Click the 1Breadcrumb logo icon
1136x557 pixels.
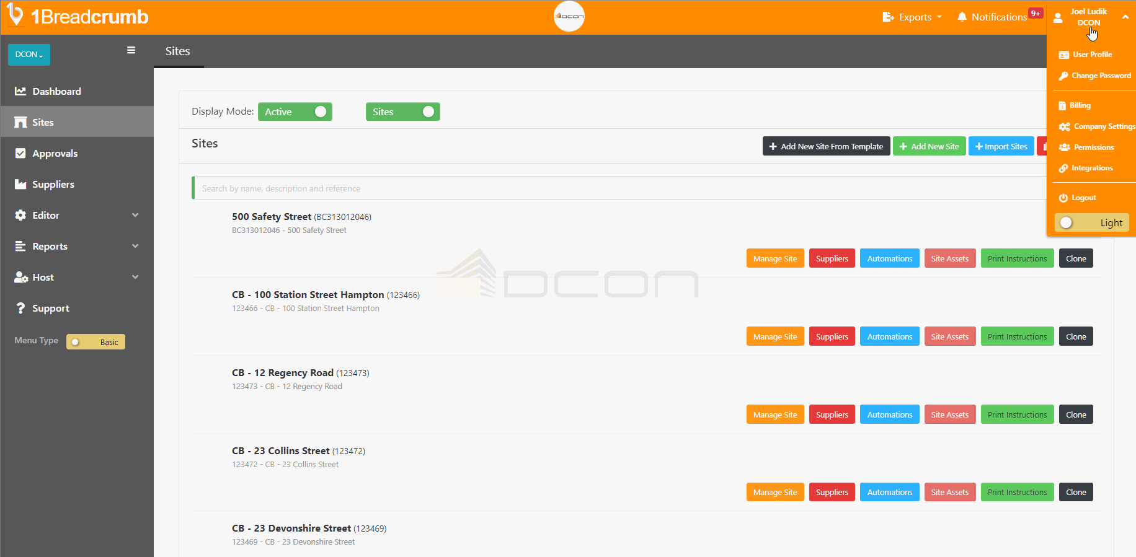[15, 15]
